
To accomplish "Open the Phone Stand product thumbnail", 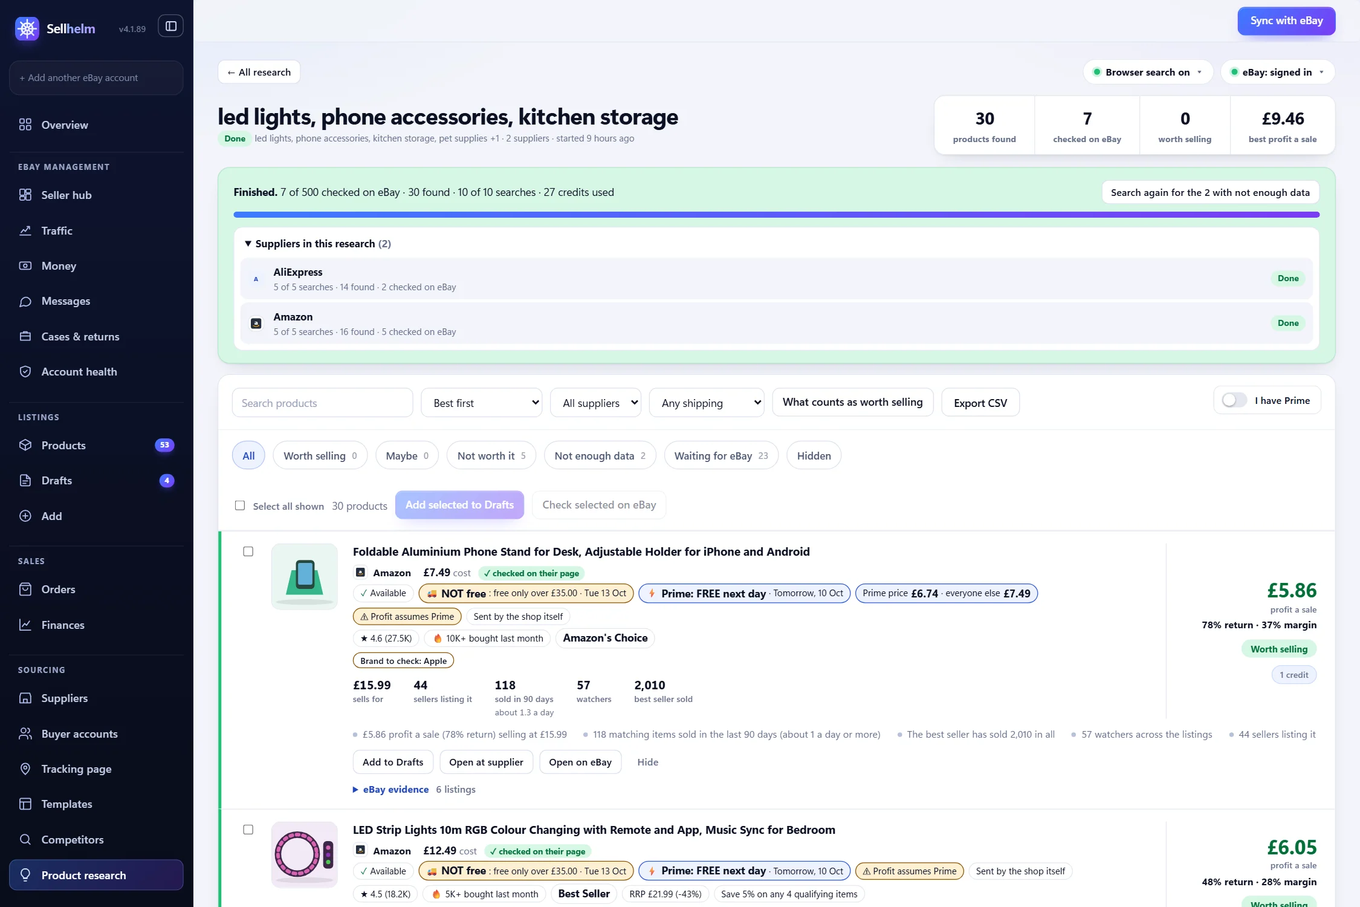I will [305, 576].
